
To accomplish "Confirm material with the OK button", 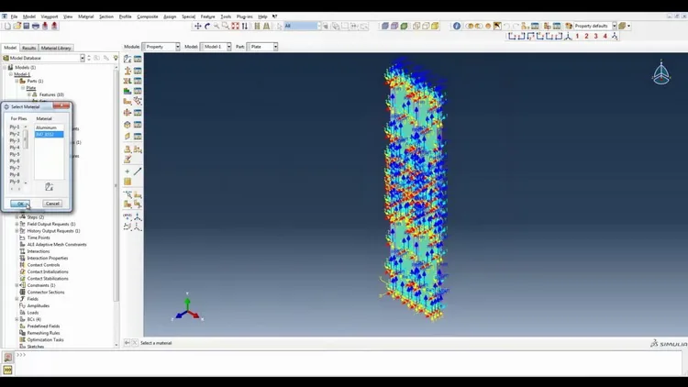I will click(x=20, y=204).
